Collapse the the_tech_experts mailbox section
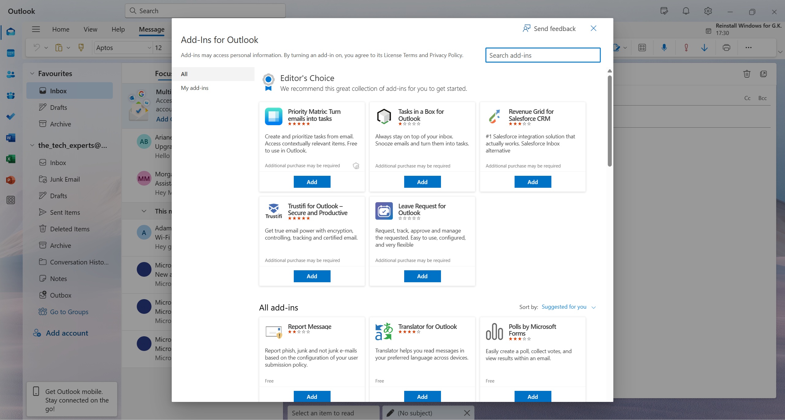 32,145
